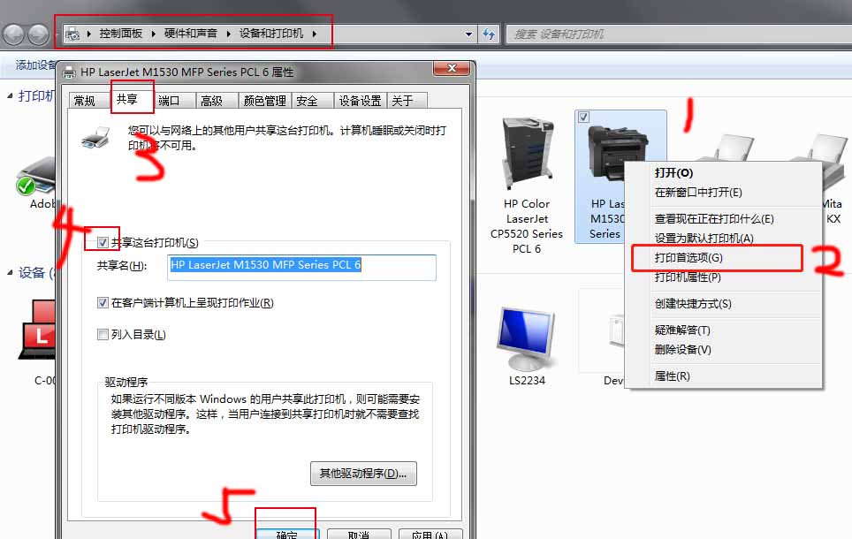Click the 共享名 text input field
This screenshot has height=539, width=852.
301,265
